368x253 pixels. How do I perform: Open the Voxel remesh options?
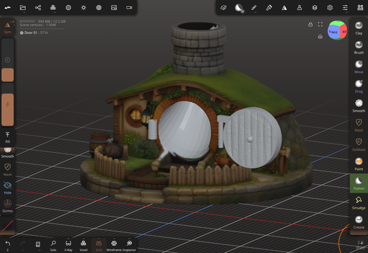(x=84, y=246)
